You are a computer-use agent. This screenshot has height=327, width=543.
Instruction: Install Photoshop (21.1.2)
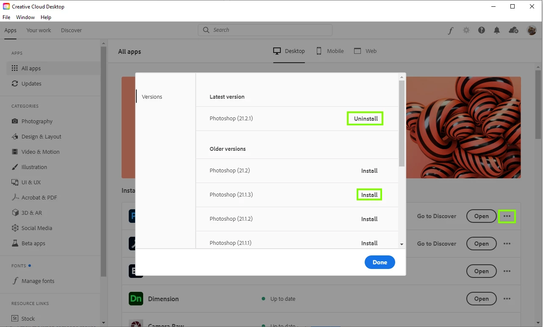click(369, 219)
